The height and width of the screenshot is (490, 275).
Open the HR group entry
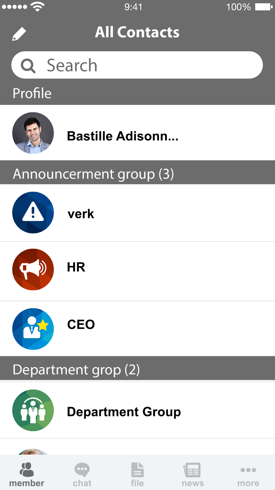tap(137, 271)
